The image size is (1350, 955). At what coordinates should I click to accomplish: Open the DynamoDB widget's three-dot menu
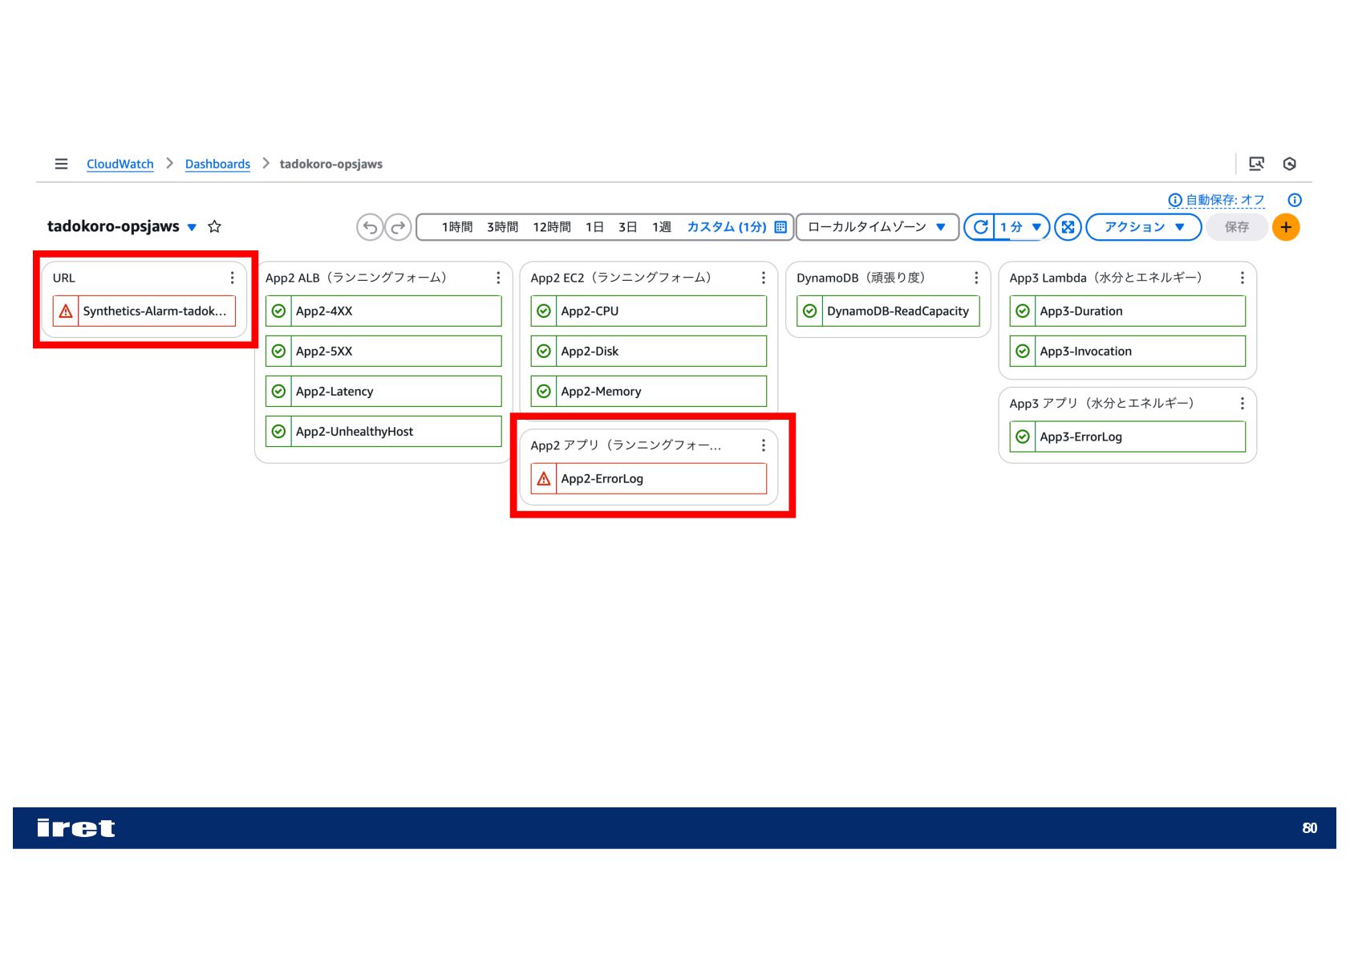click(x=976, y=278)
